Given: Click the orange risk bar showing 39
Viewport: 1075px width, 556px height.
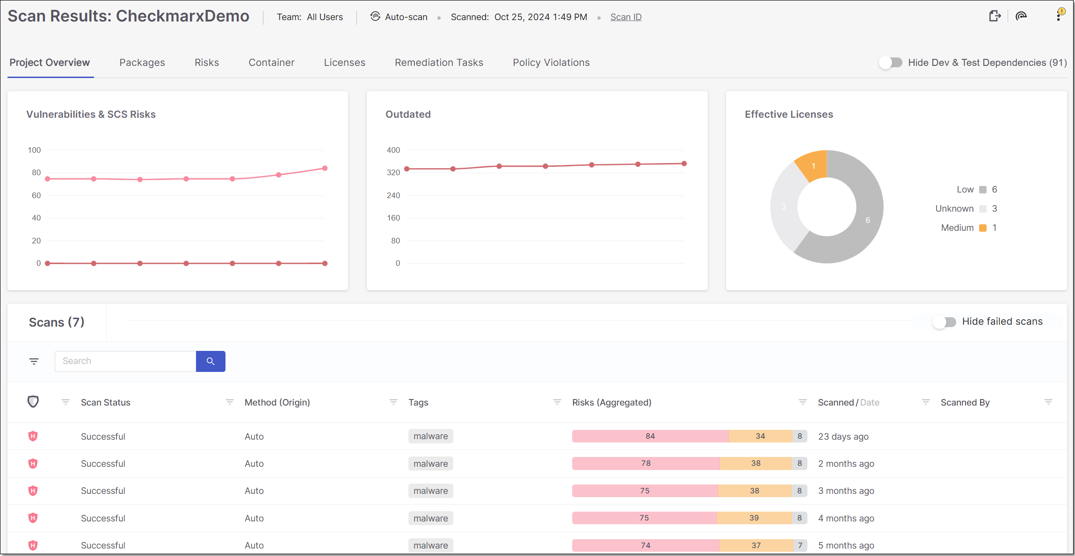Looking at the screenshot, I should 754,518.
